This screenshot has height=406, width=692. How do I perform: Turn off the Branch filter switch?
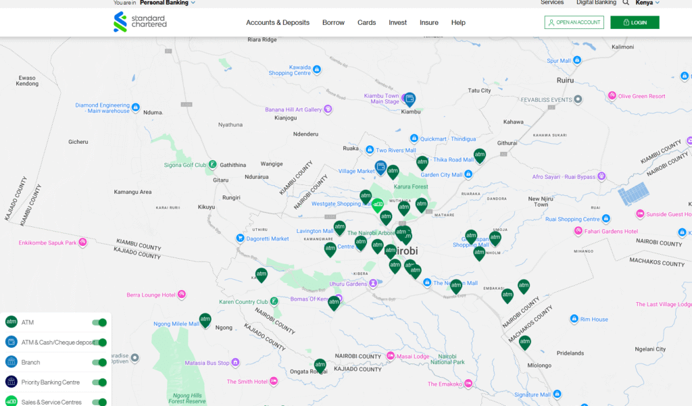(x=99, y=362)
